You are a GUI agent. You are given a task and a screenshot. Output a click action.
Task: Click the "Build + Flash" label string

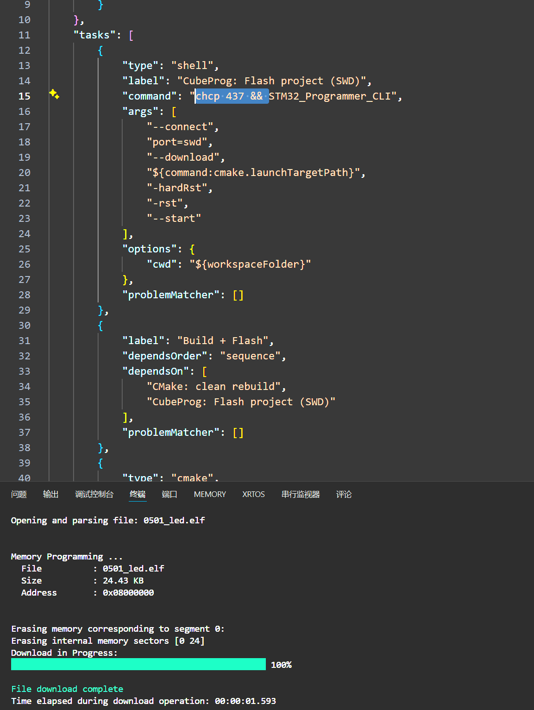pyautogui.click(x=223, y=341)
